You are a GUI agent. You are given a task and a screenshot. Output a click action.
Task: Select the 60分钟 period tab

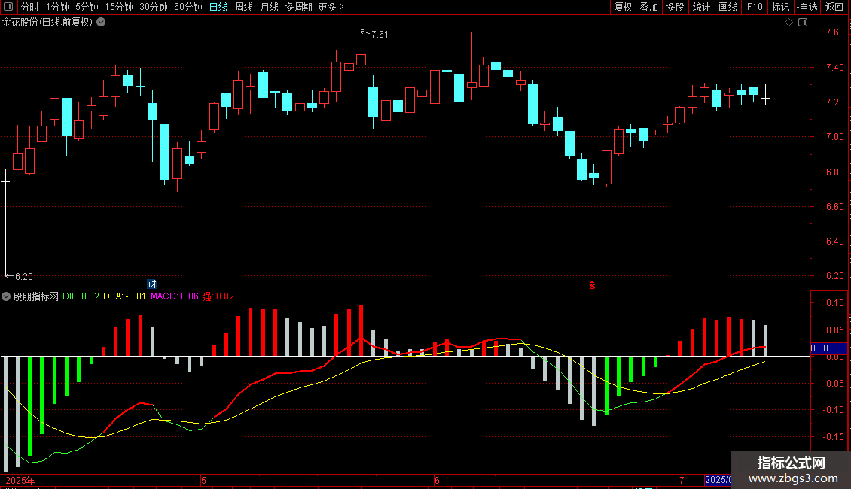click(x=188, y=7)
